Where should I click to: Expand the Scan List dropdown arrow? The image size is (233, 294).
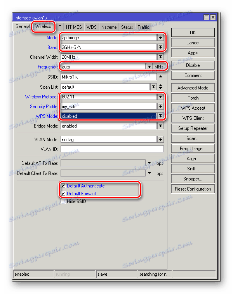coord(153,87)
